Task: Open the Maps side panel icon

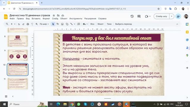Action: (187, 56)
